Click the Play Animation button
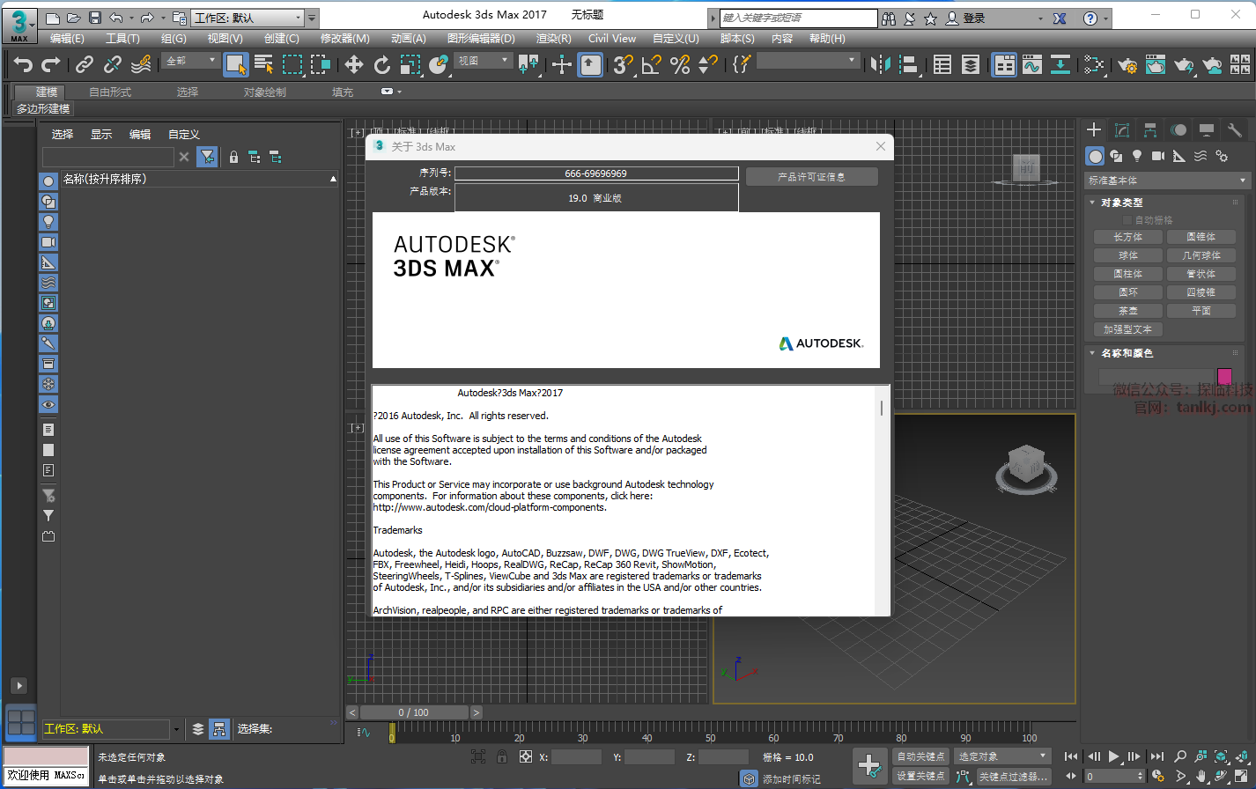Viewport: 1256px width, 789px height. [1114, 756]
